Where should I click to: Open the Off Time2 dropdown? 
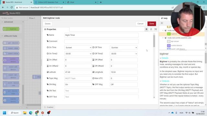coord(124,54)
